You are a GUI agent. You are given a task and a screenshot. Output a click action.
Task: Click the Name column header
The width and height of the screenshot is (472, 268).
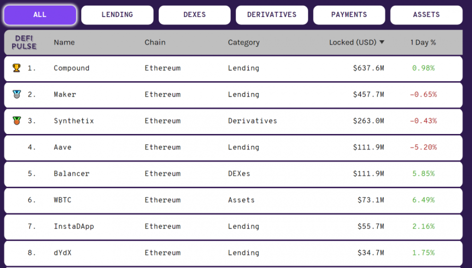pyautogui.click(x=64, y=42)
